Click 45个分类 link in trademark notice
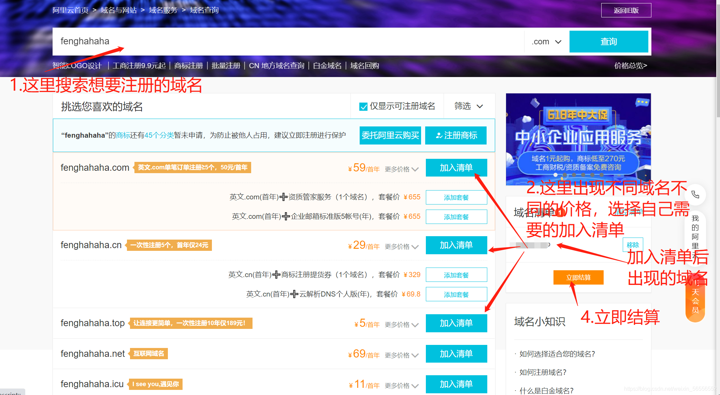Screen dimensions: 720x395 pyautogui.click(x=159, y=135)
